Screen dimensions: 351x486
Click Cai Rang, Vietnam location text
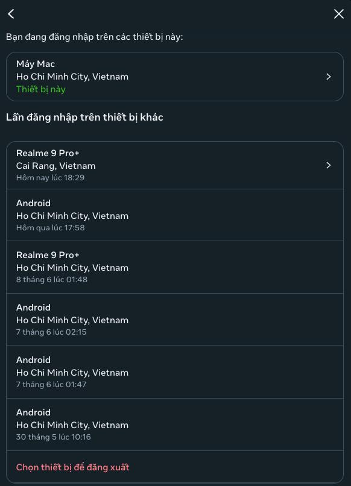coord(56,166)
